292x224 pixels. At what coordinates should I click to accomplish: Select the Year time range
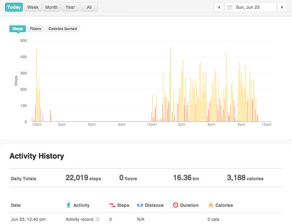[70, 7]
